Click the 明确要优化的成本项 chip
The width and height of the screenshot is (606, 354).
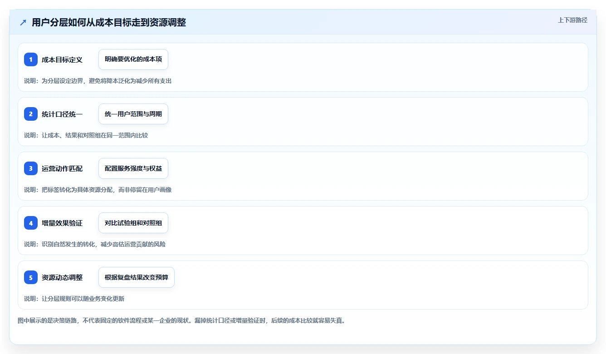click(x=133, y=59)
